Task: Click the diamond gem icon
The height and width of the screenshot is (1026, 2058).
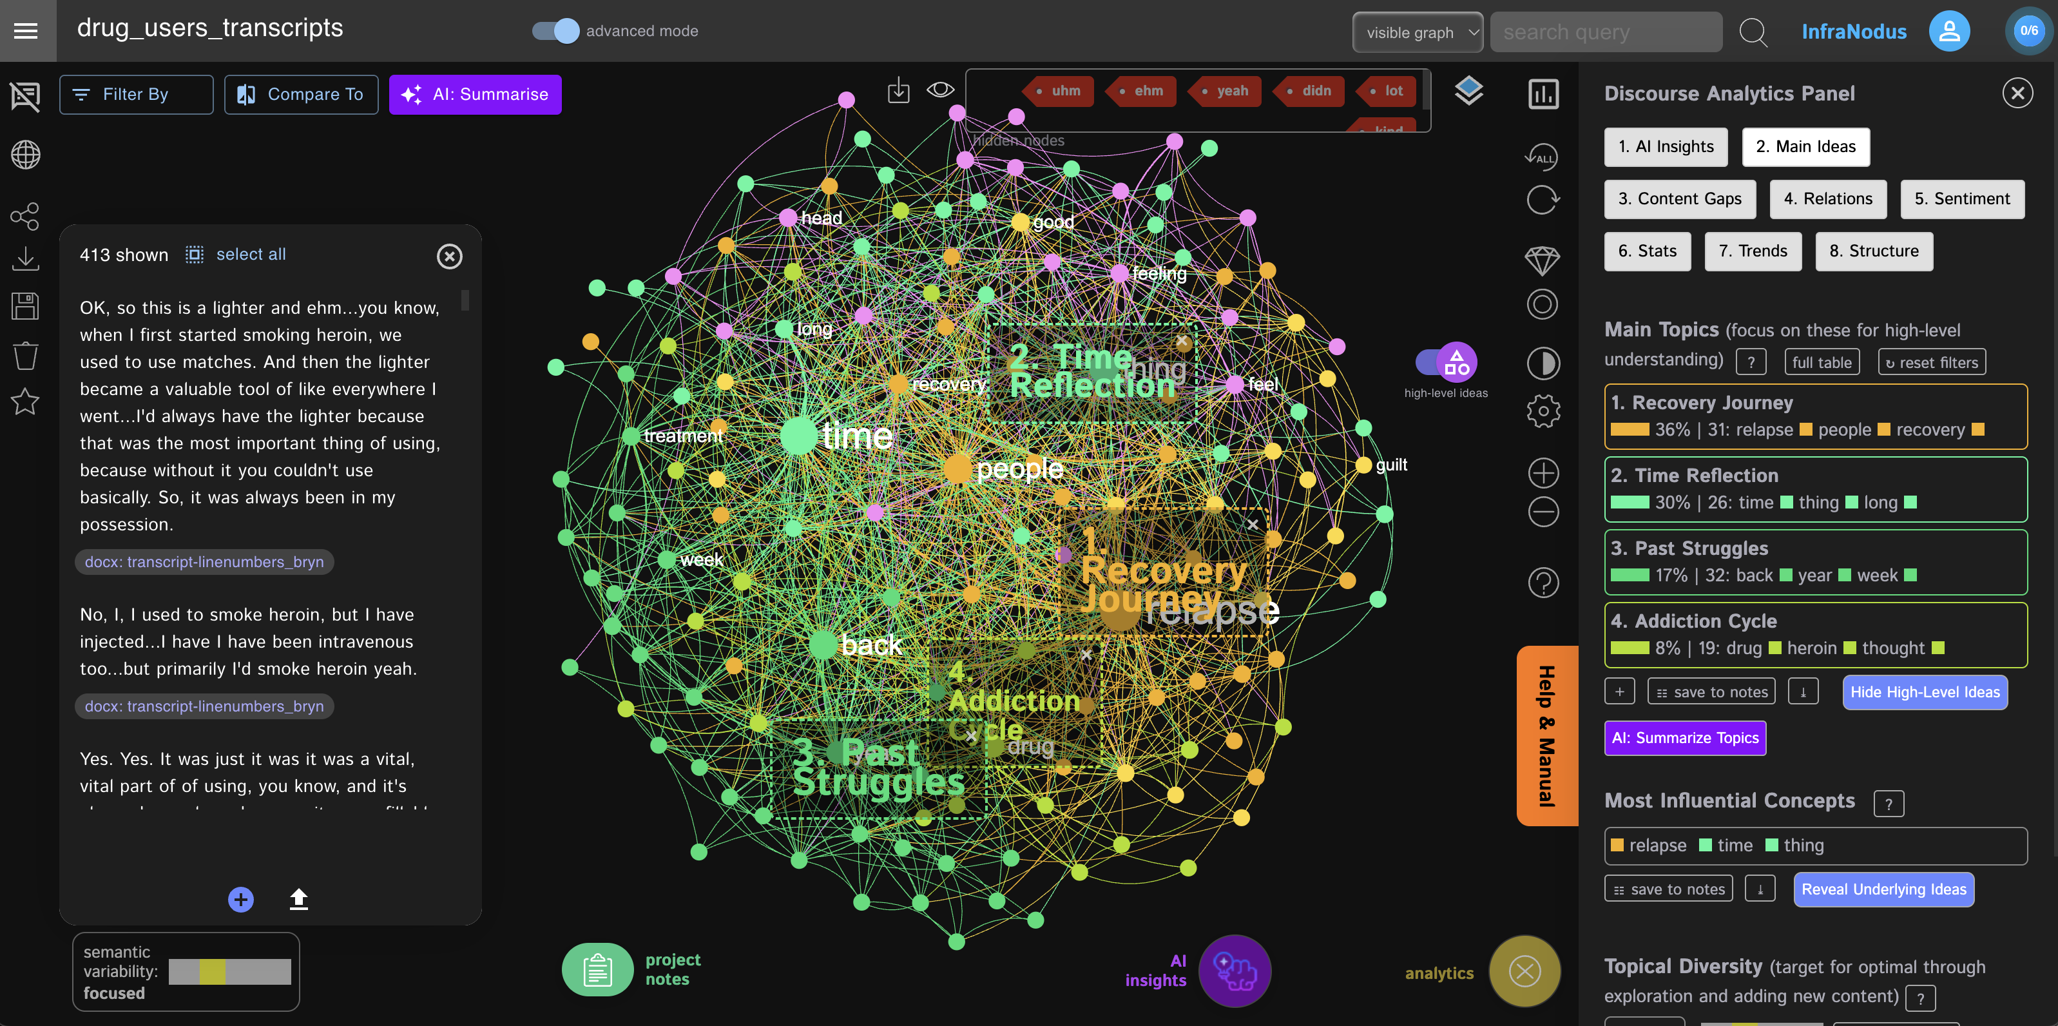Action: pyautogui.click(x=1543, y=260)
